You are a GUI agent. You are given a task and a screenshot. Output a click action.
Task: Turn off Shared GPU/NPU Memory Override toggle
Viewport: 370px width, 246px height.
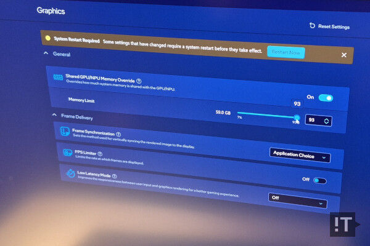(x=325, y=97)
